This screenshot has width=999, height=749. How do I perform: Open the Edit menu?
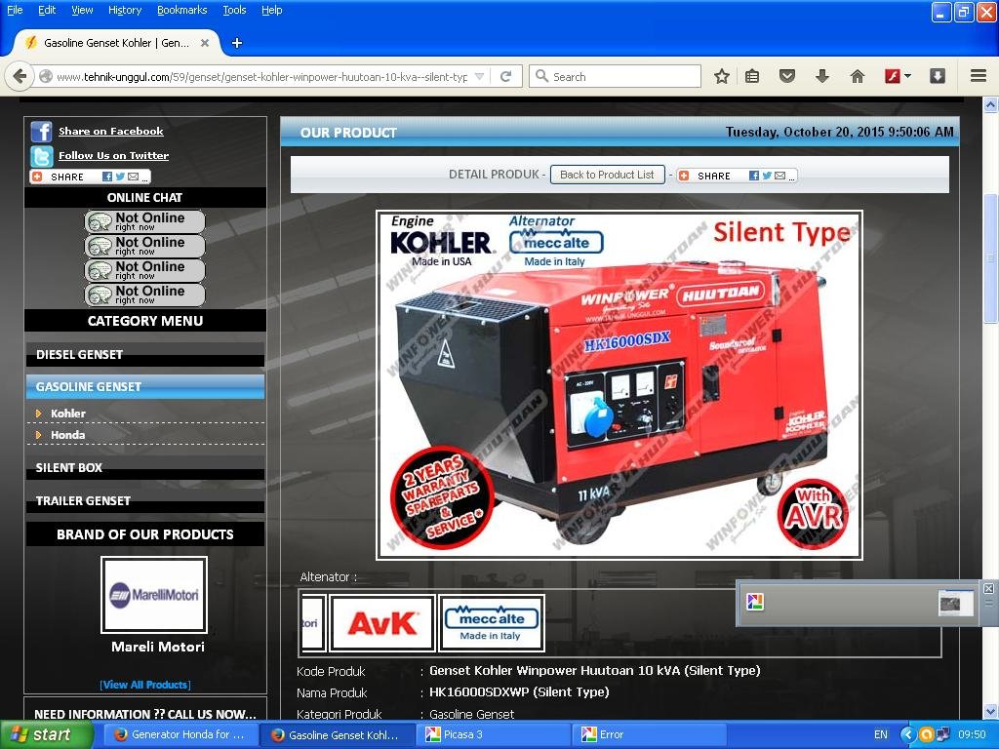point(47,10)
